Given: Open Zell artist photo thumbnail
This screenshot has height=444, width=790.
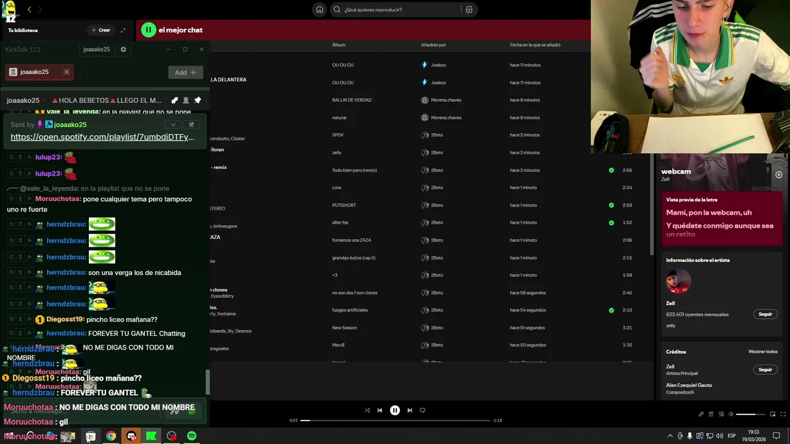Looking at the screenshot, I should 678,282.
